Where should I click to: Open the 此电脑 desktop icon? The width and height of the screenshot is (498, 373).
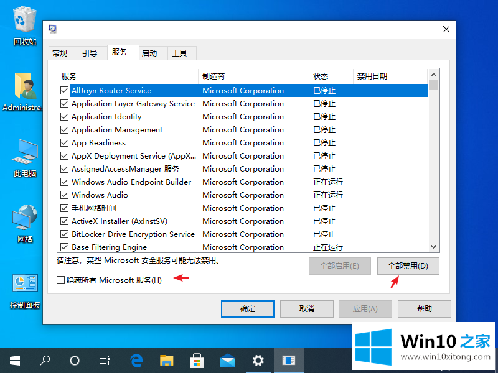[x=25, y=158]
